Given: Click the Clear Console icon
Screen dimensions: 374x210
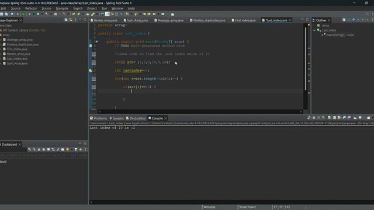Looking at the screenshot, I should [330, 118].
